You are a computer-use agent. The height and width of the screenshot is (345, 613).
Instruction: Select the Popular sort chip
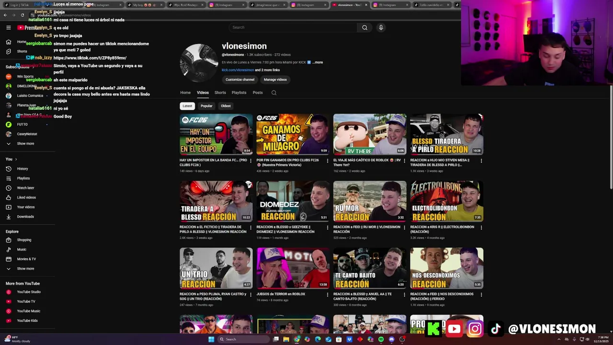[x=206, y=106]
